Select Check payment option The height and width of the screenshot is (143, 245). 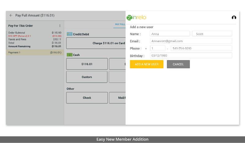(87, 98)
